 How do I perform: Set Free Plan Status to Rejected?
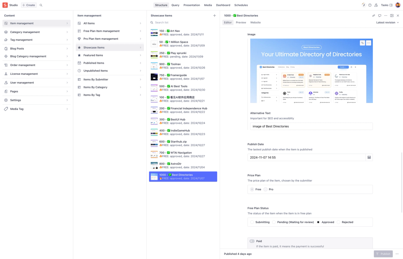[x=339, y=222]
